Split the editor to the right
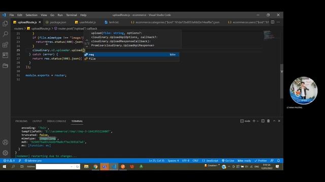The width and height of the screenshot is (325, 182). 273,22
